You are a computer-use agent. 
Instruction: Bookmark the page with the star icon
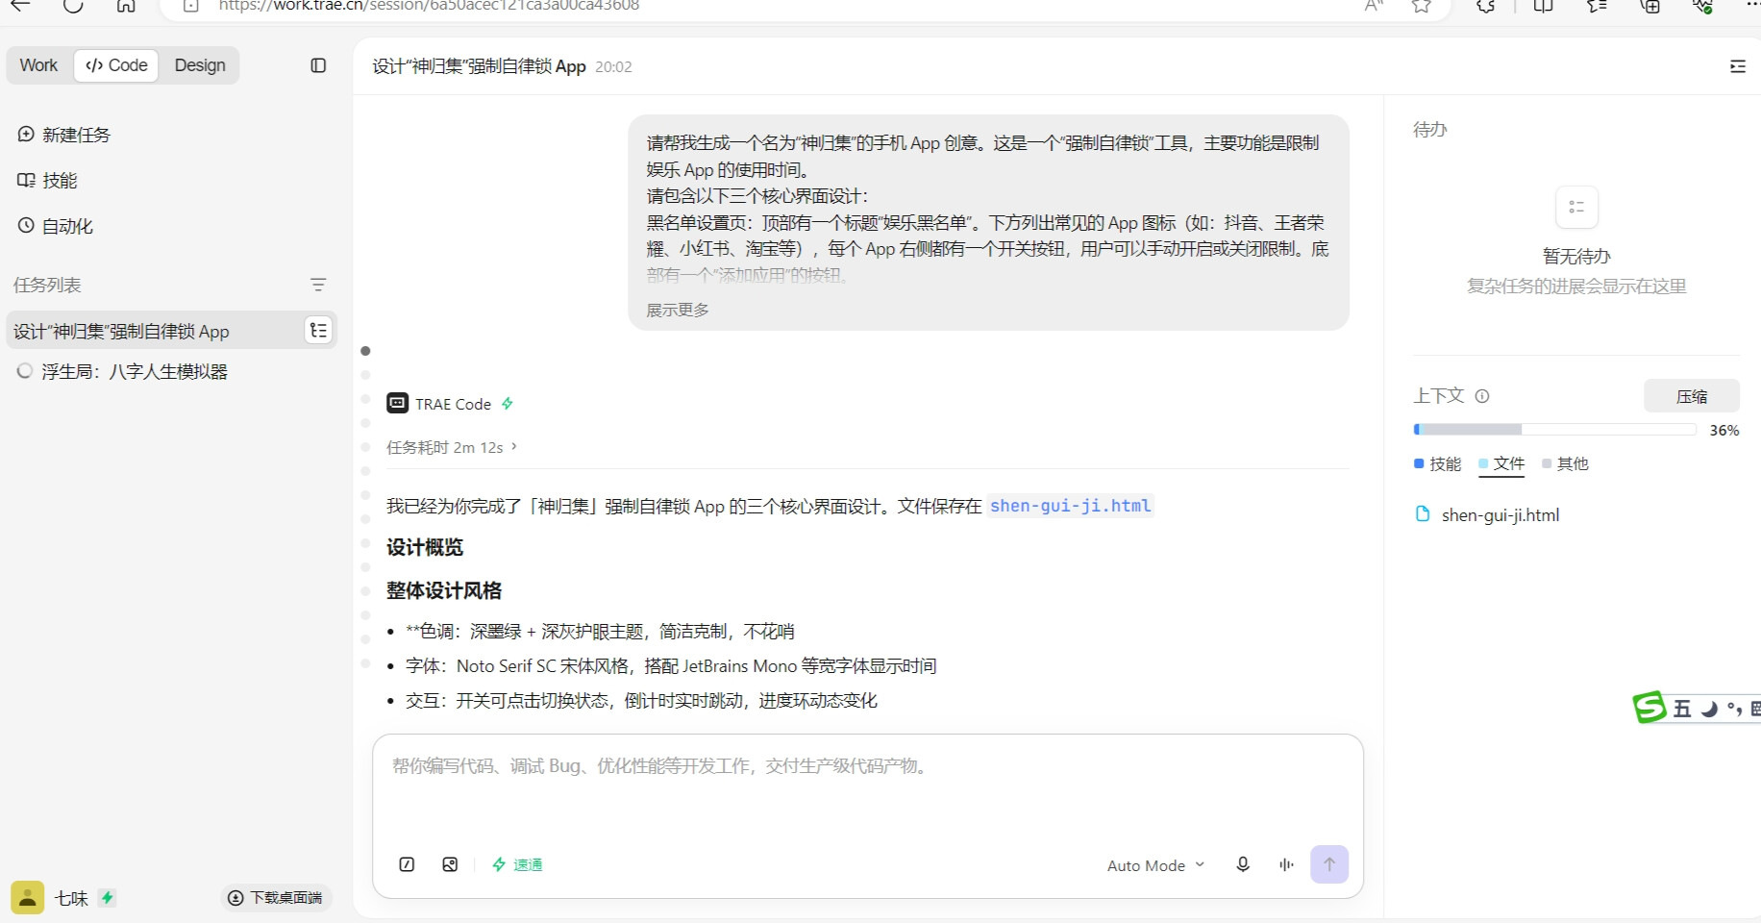pos(1422,6)
